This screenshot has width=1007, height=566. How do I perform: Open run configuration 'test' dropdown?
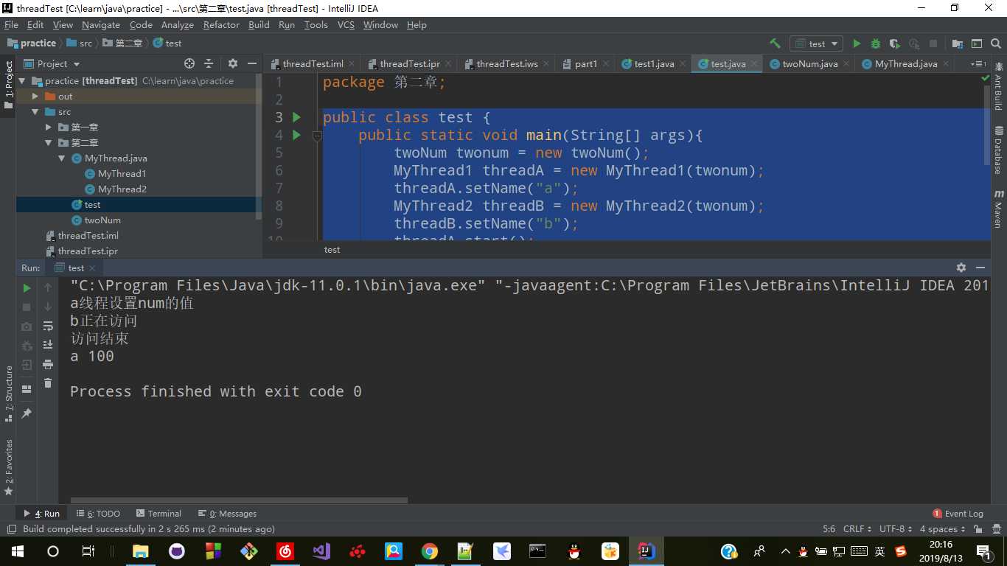coord(816,43)
